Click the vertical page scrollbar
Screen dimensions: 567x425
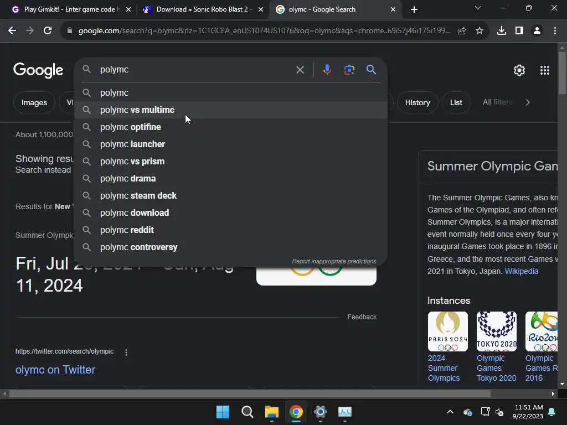(562, 74)
